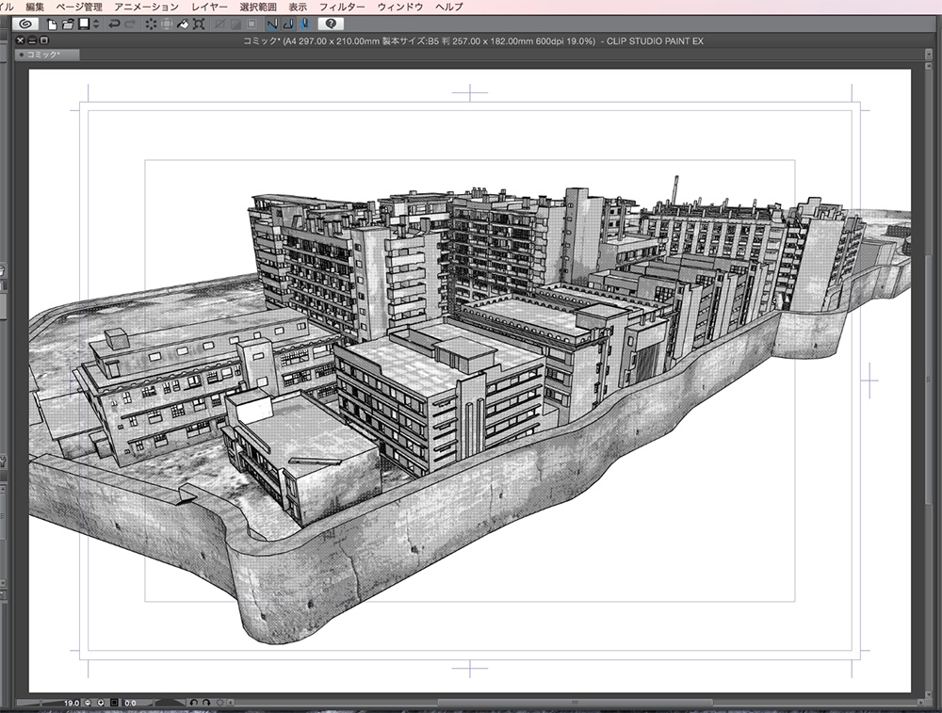This screenshot has height=713, width=942.
Task: Click the fit-to-screen icon in the status bar
Action: [x=112, y=705]
